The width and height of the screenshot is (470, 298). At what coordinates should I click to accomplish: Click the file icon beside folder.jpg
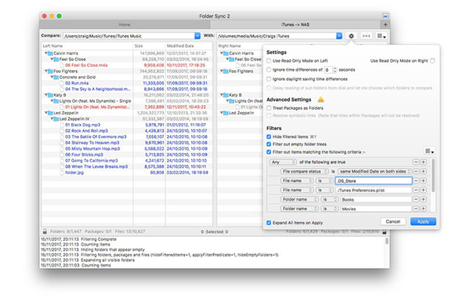coord(63,173)
